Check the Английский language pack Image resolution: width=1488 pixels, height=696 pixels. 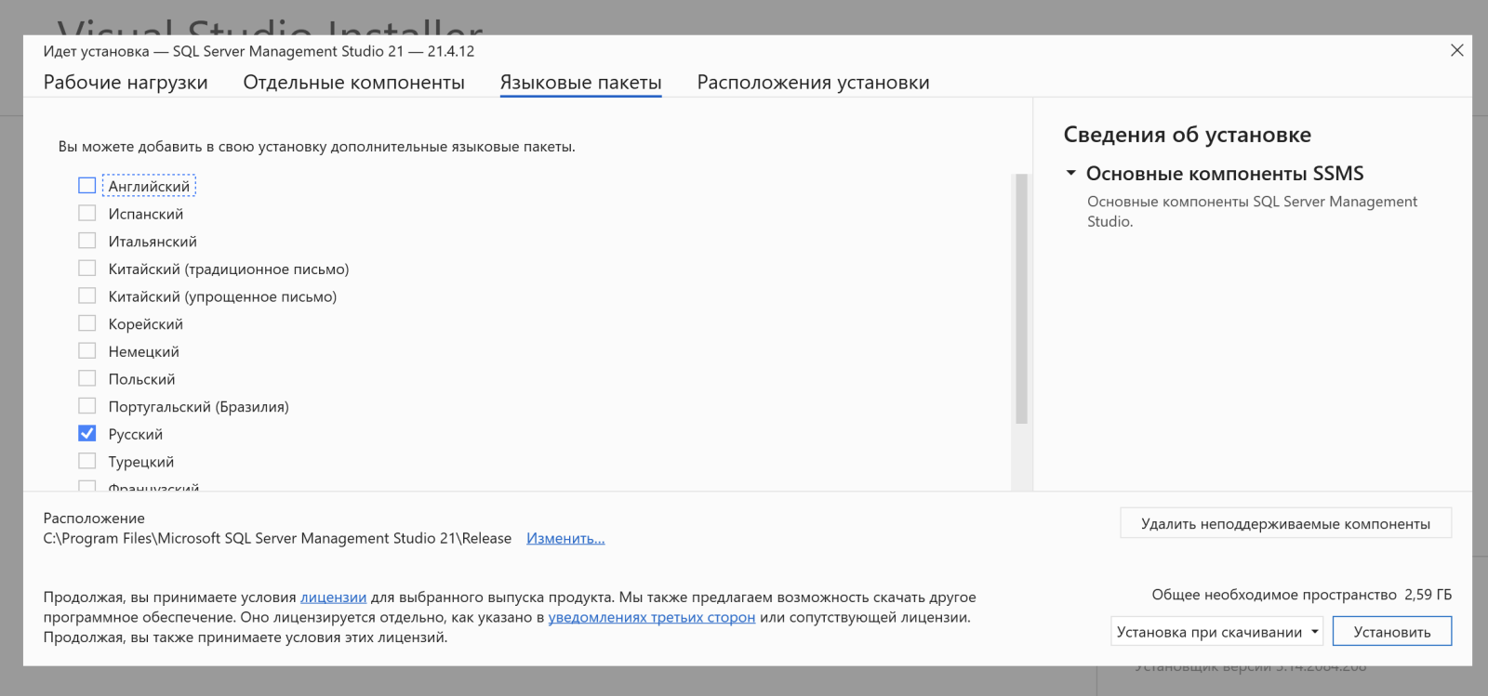pyautogui.click(x=87, y=186)
